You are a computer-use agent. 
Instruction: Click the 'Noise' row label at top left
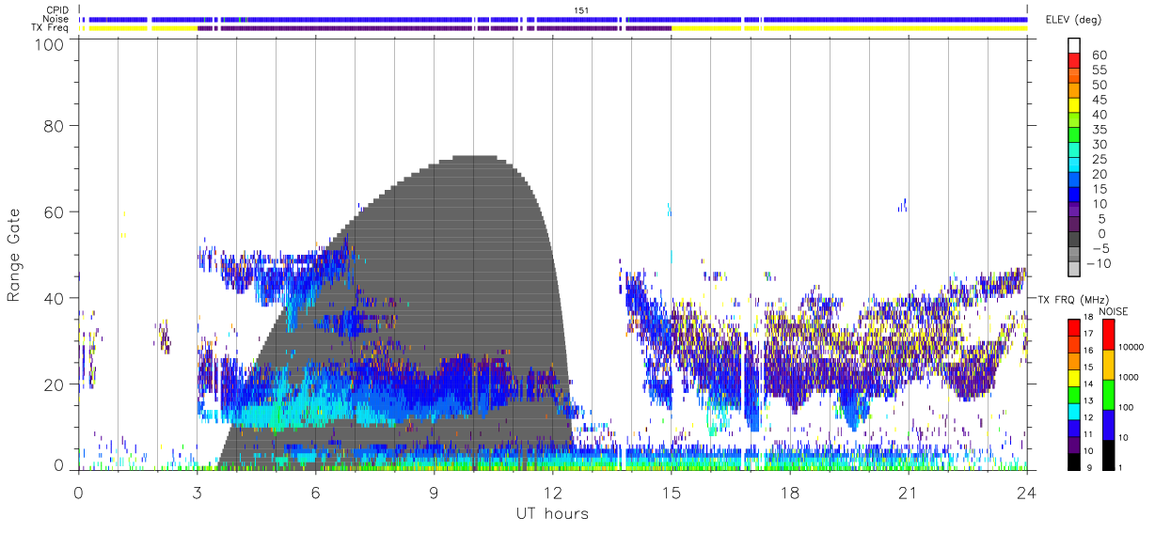click(x=56, y=19)
